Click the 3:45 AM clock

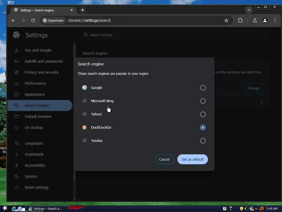click(x=272, y=209)
